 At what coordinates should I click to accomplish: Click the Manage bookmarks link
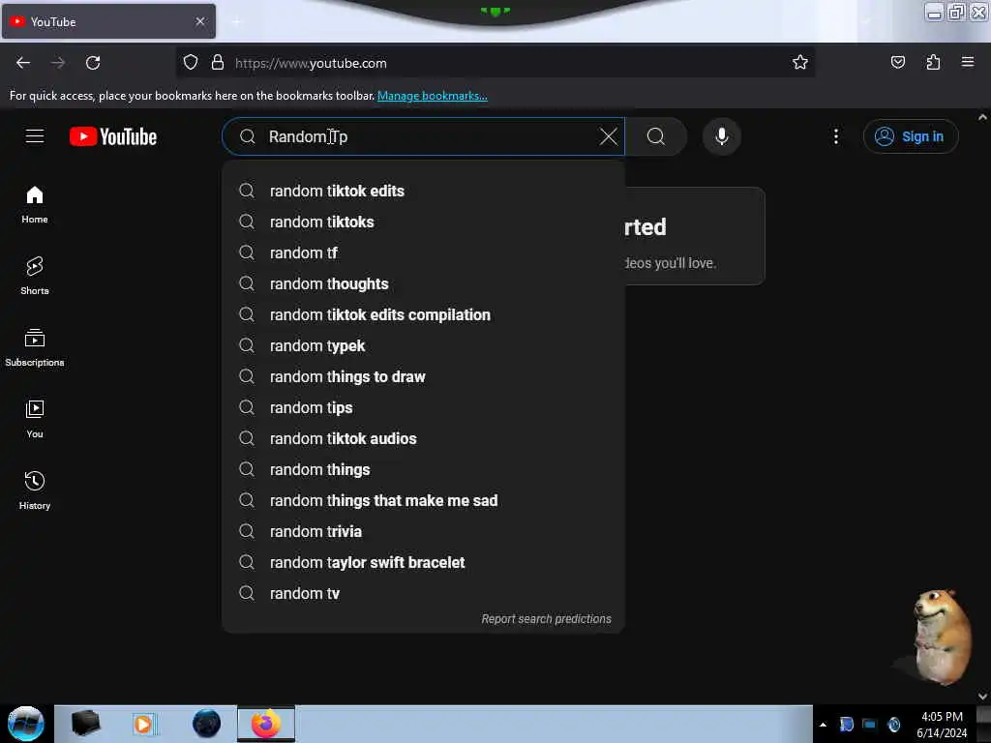tap(433, 96)
